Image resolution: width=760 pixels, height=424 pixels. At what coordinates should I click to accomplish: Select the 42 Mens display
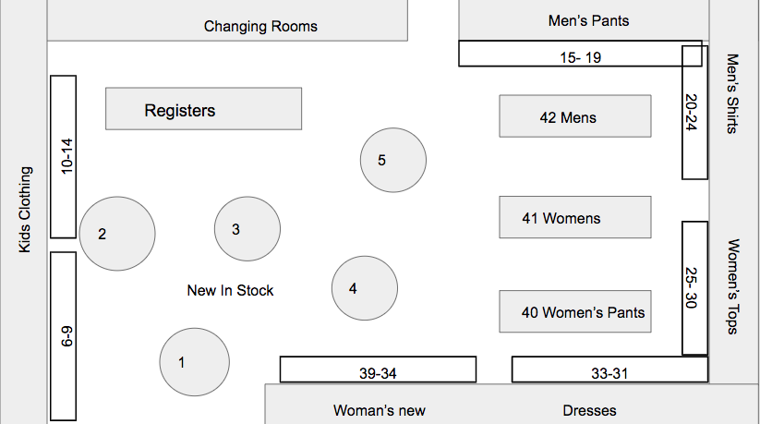(574, 116)
